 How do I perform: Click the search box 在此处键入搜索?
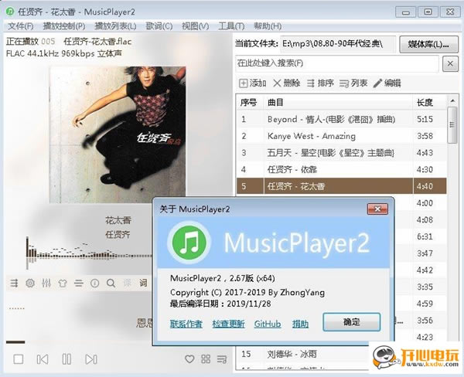337,63
